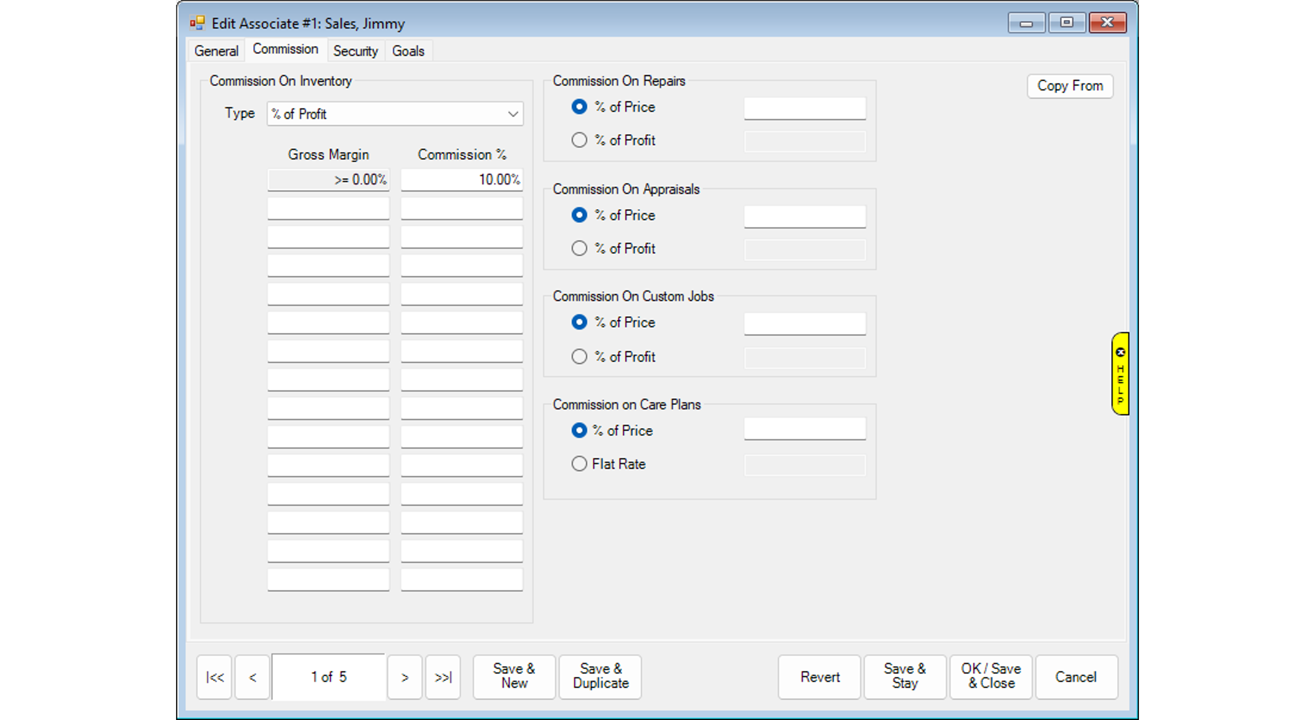Screen dimensions: 1315x720
Task: Click the 10.00% Commission % field
Action: tap(461, 180)
